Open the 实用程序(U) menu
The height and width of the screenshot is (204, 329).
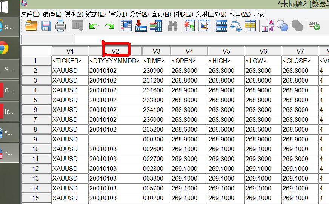[x=211, y=14]
